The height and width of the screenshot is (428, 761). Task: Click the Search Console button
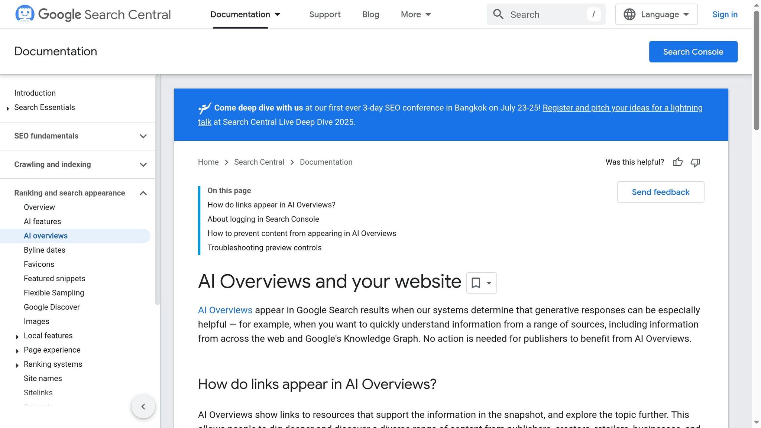pyautogui.click(x=693, y=52)
